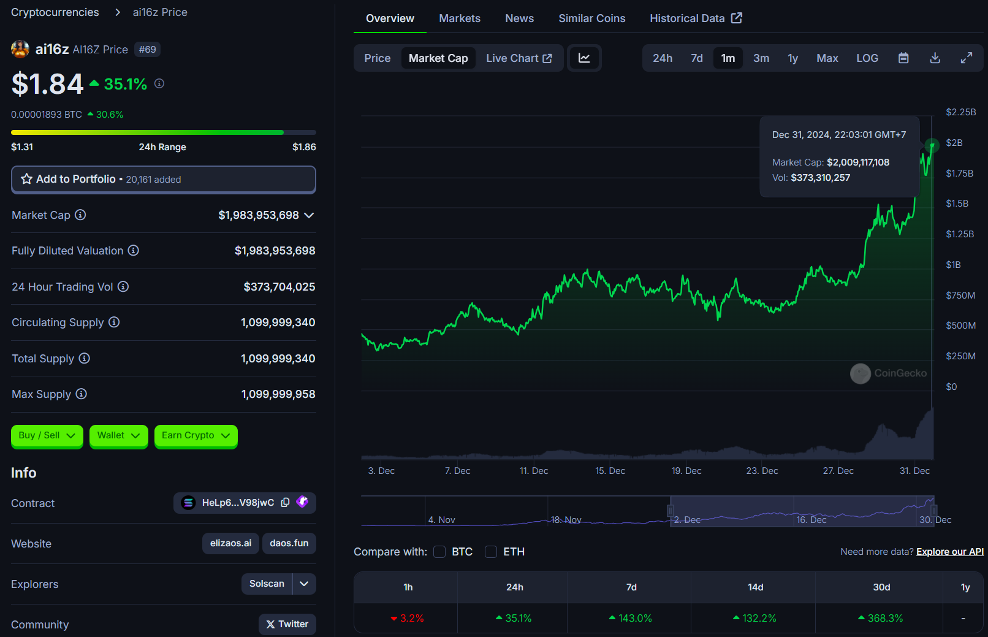
Task: Click the external link icon on Live Chart
Action: point(547,58)
